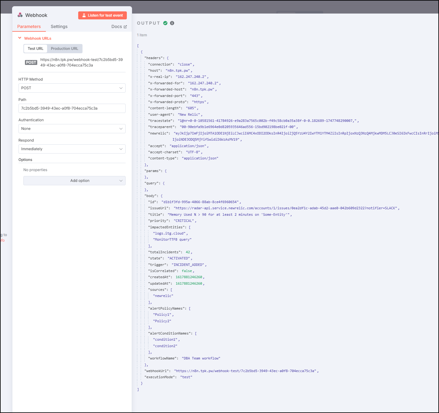Screen dimensions: 439x413
Task: Open the Respond dropdown
Action: pos(72,149)
